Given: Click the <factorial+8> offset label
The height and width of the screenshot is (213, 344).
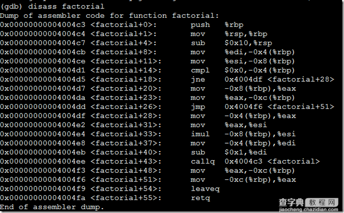Looking at the screenshot, I should click(x=123, y=52).
